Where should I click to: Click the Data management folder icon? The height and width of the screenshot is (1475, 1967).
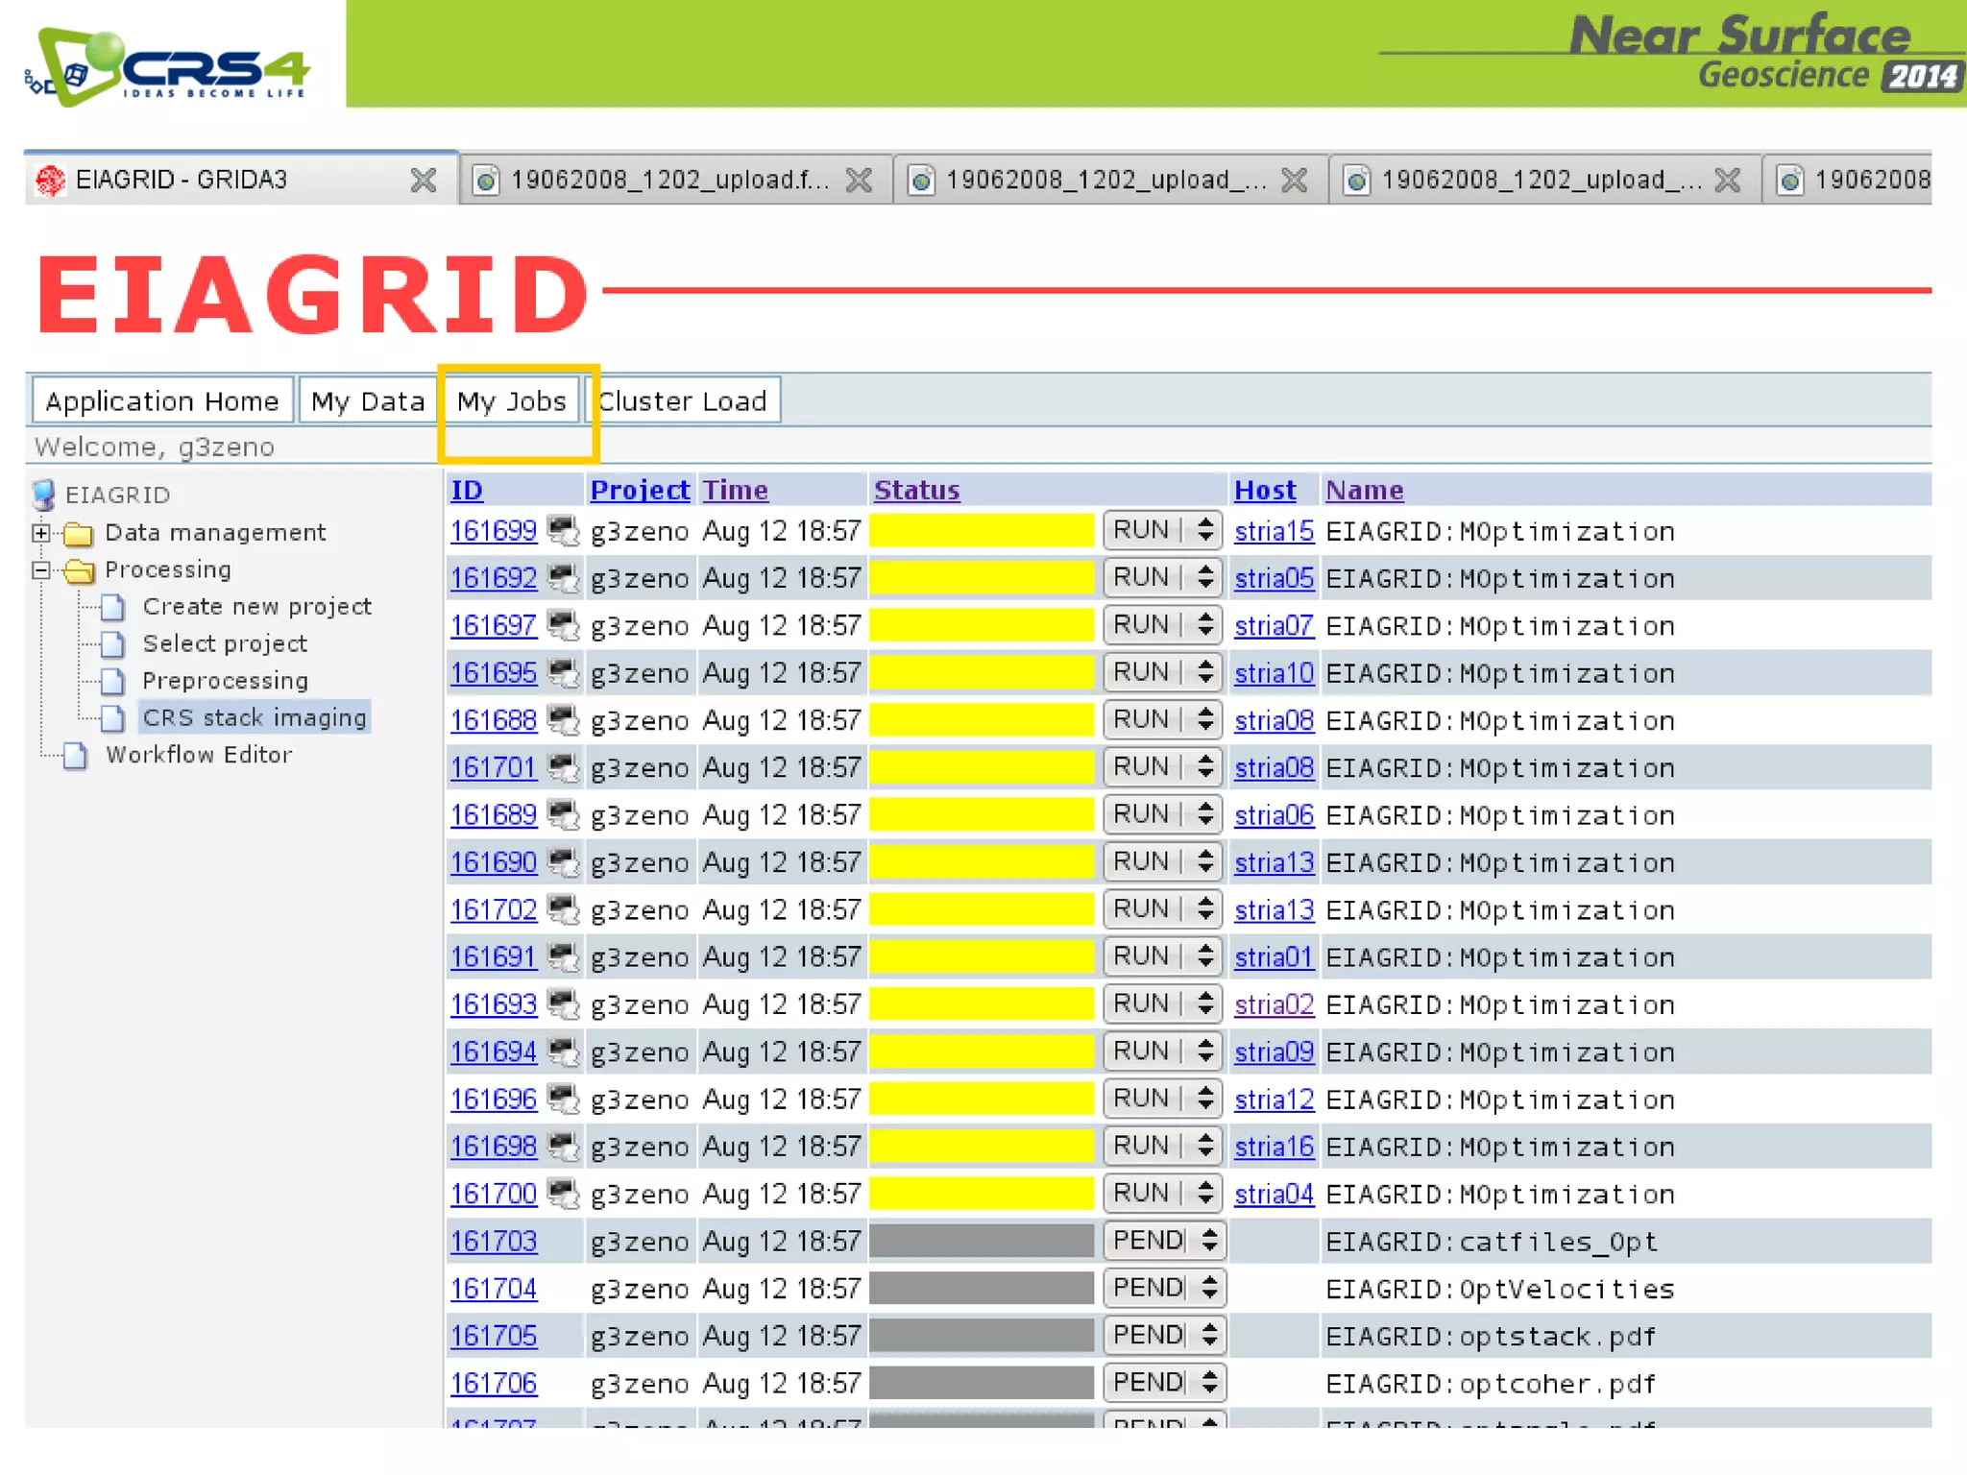78,533
